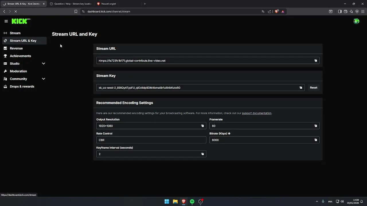The height and width of the screenshot is (206, 367).
Task: Open the support documentation link
Action: tap(257, 113)
